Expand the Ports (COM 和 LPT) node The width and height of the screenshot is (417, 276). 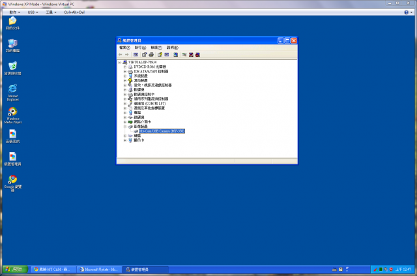coord(125,104)
